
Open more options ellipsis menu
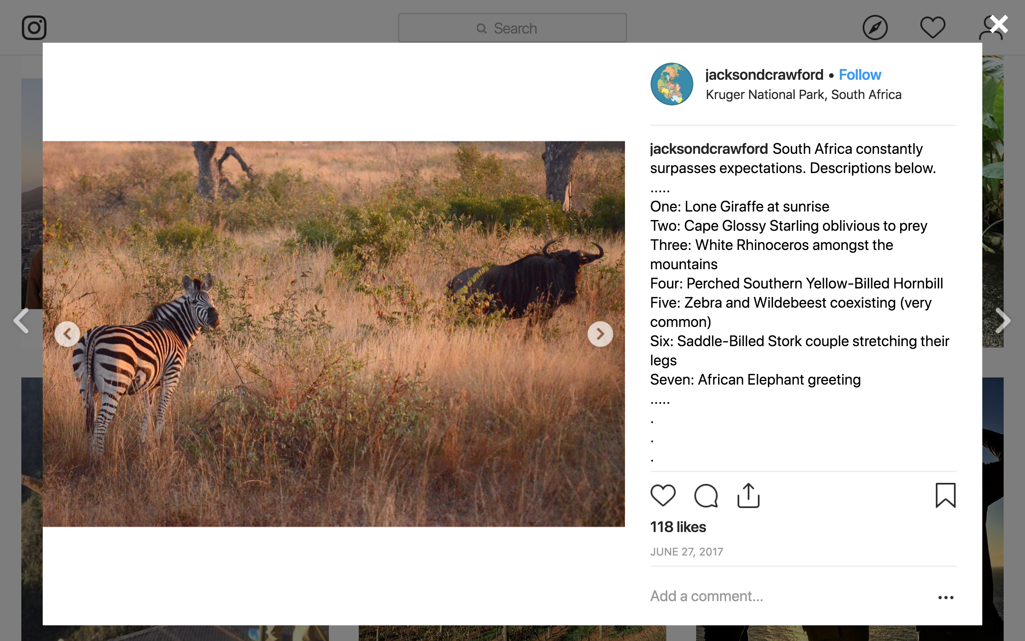(945, 597)
